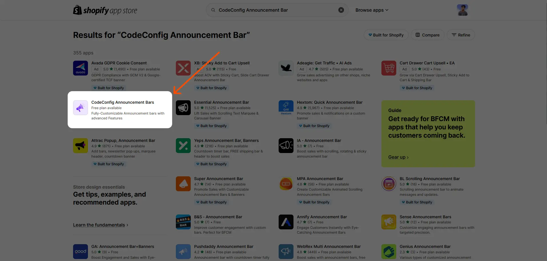This screenshot has width=547, height=261.
Task: Click the Guide card headline about BFCM
Action: (x=427, y=127)
